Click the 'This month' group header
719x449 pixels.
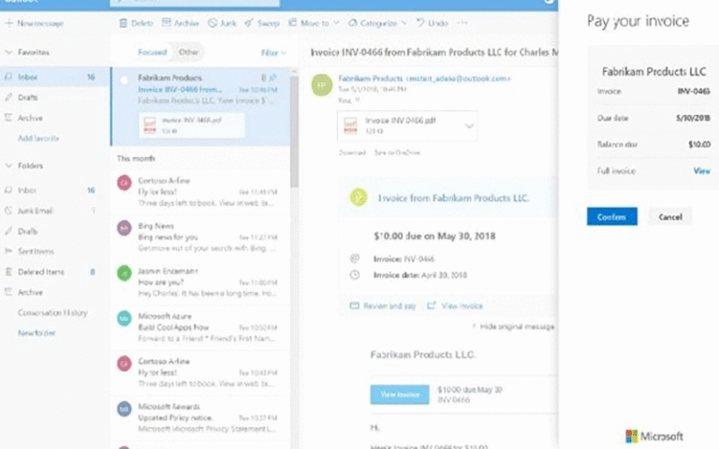pos(136,158)
